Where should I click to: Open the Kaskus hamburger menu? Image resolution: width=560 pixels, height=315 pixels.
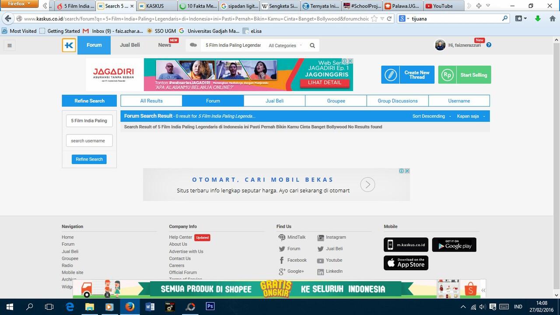(9, 45)
